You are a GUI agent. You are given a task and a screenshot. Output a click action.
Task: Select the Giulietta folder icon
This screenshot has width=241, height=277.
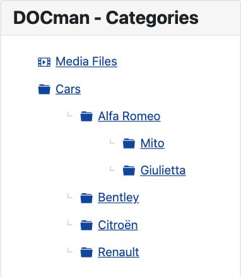click(129, 171)
